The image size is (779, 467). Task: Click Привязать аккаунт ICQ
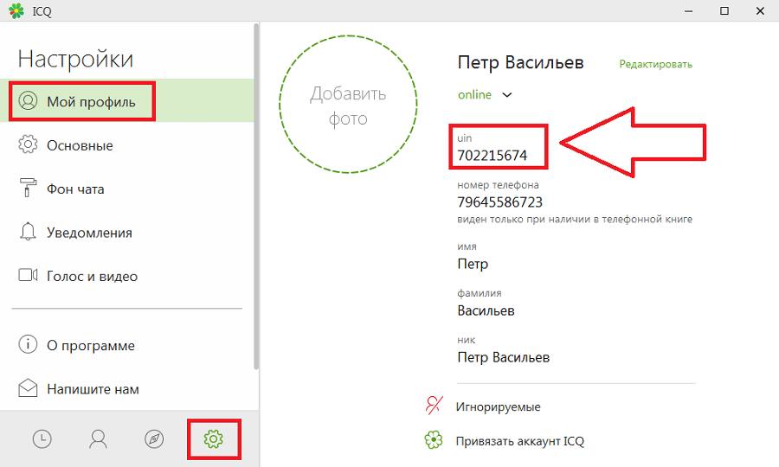pyautogui.click(x=519, y=441)
